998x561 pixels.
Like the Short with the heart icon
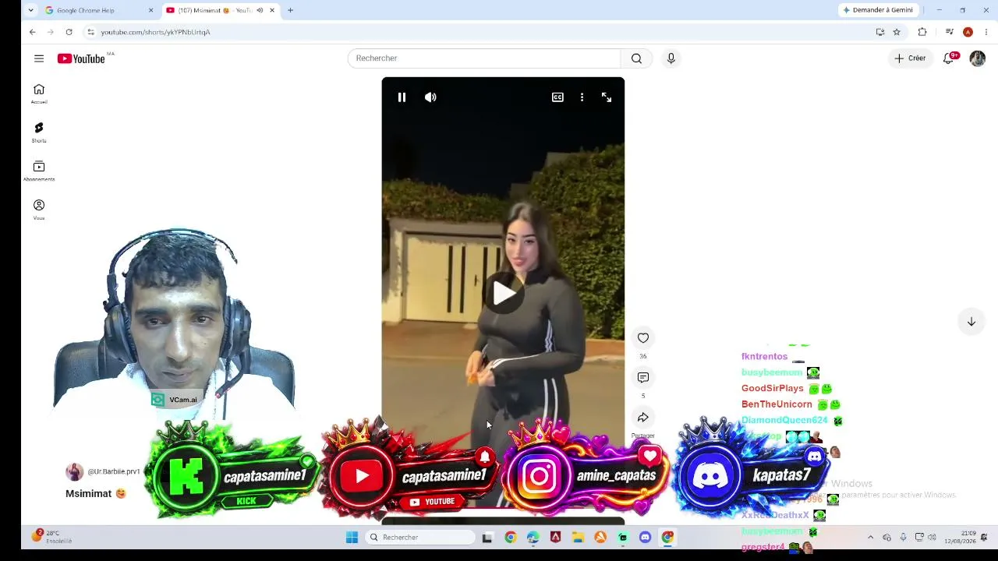[x=643, y=337]
